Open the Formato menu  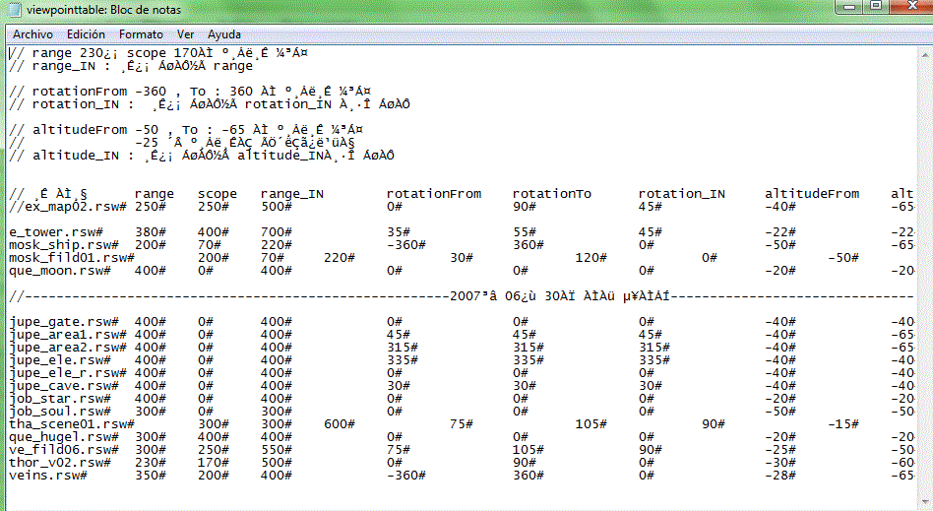tap(141, 33)
